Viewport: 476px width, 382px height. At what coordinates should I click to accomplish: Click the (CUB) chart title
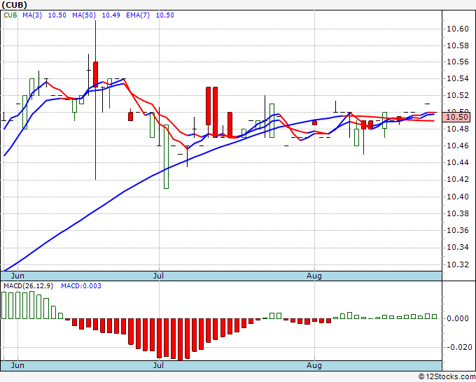(14, 5)
